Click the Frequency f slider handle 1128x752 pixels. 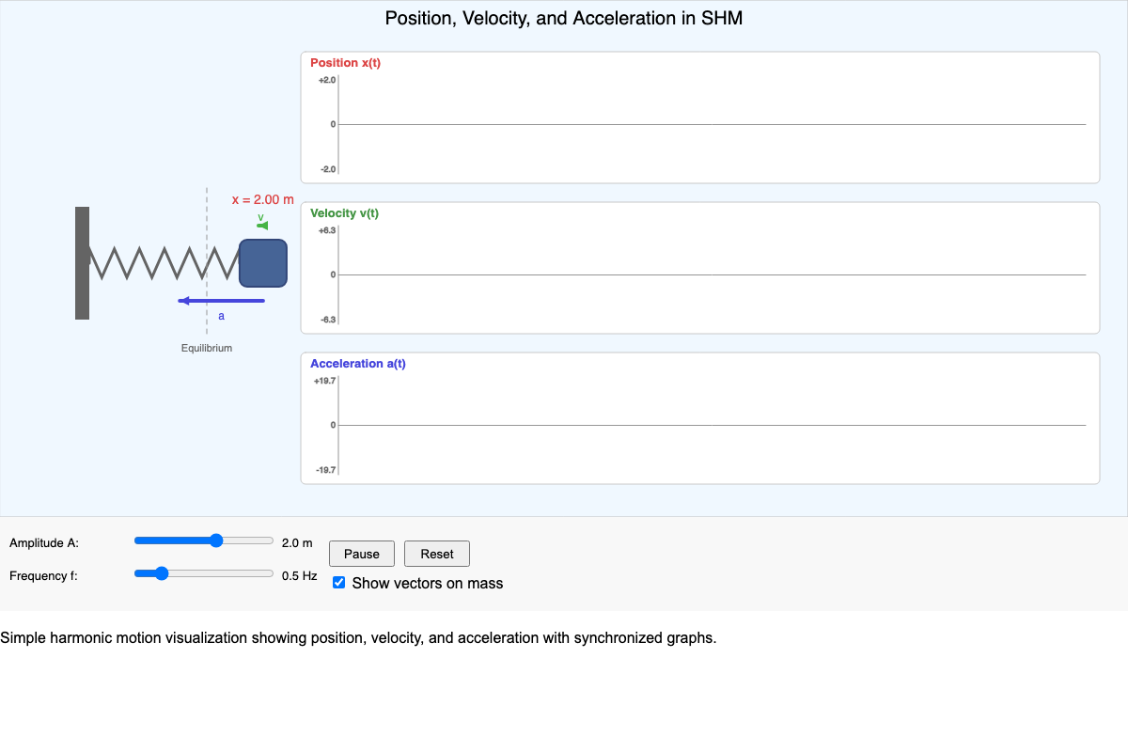[160, 572]
